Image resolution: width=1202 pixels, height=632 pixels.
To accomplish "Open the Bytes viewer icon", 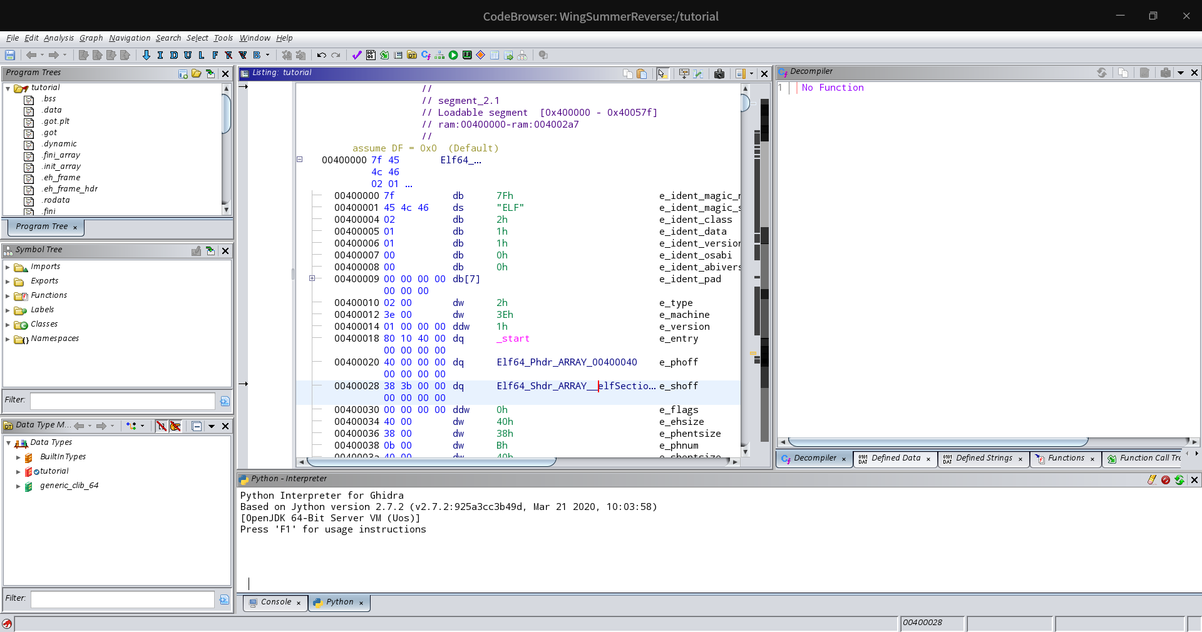I will [371, 55].
